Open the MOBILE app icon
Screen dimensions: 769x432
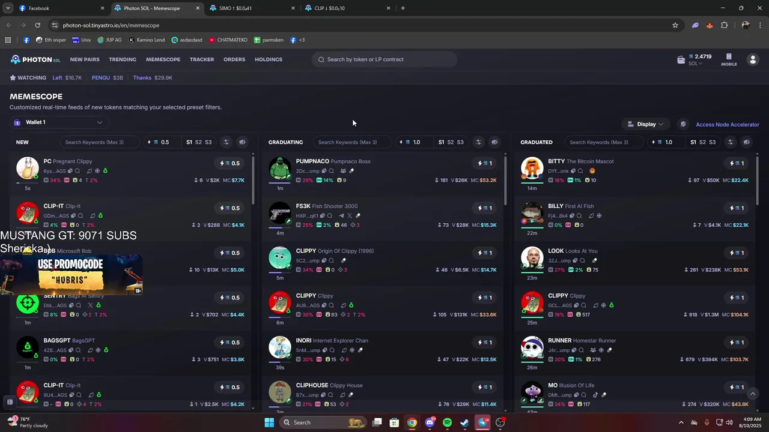pos(729,59)
